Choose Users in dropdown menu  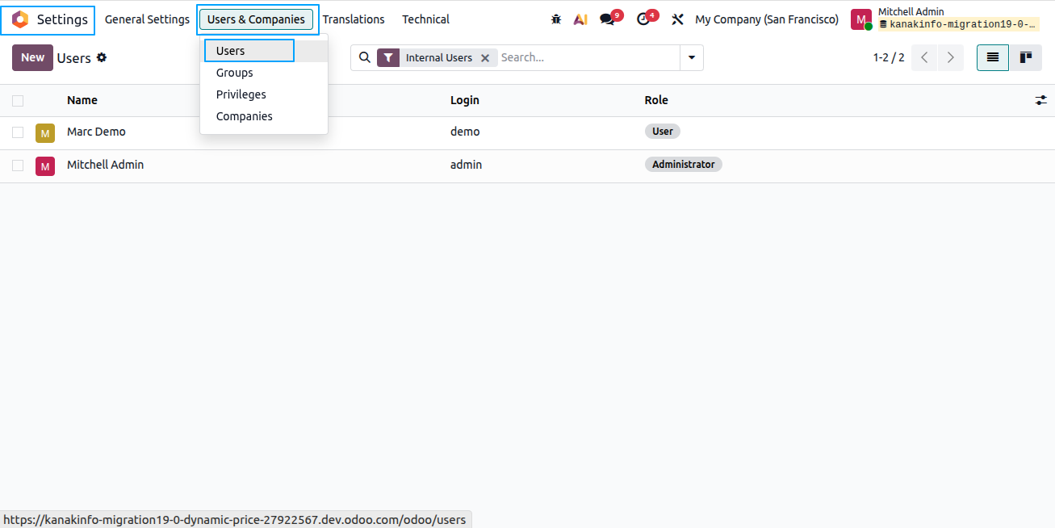point(264,51)
